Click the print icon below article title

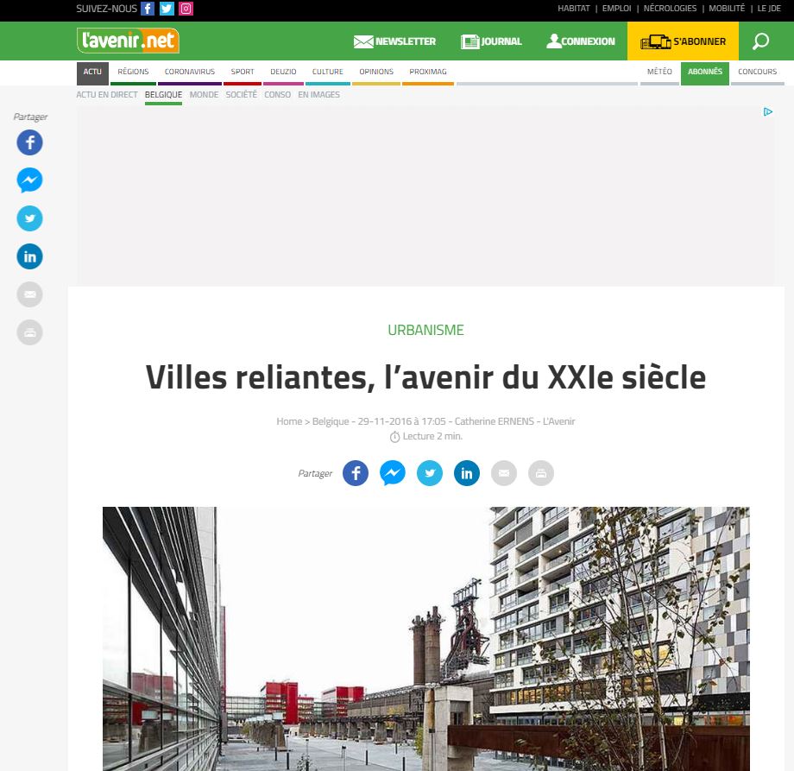pos(541,473)
